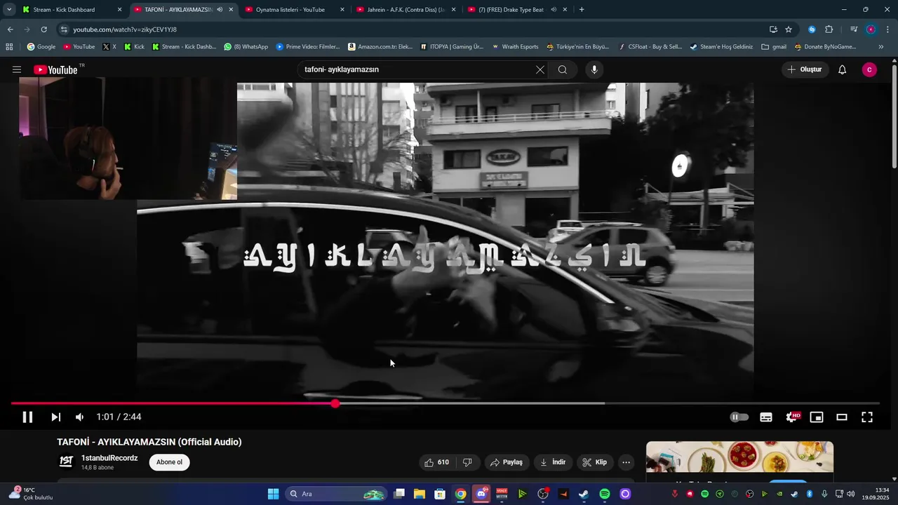
Task: Open media controls in Chrome toolbar
Action: [854, 29]
